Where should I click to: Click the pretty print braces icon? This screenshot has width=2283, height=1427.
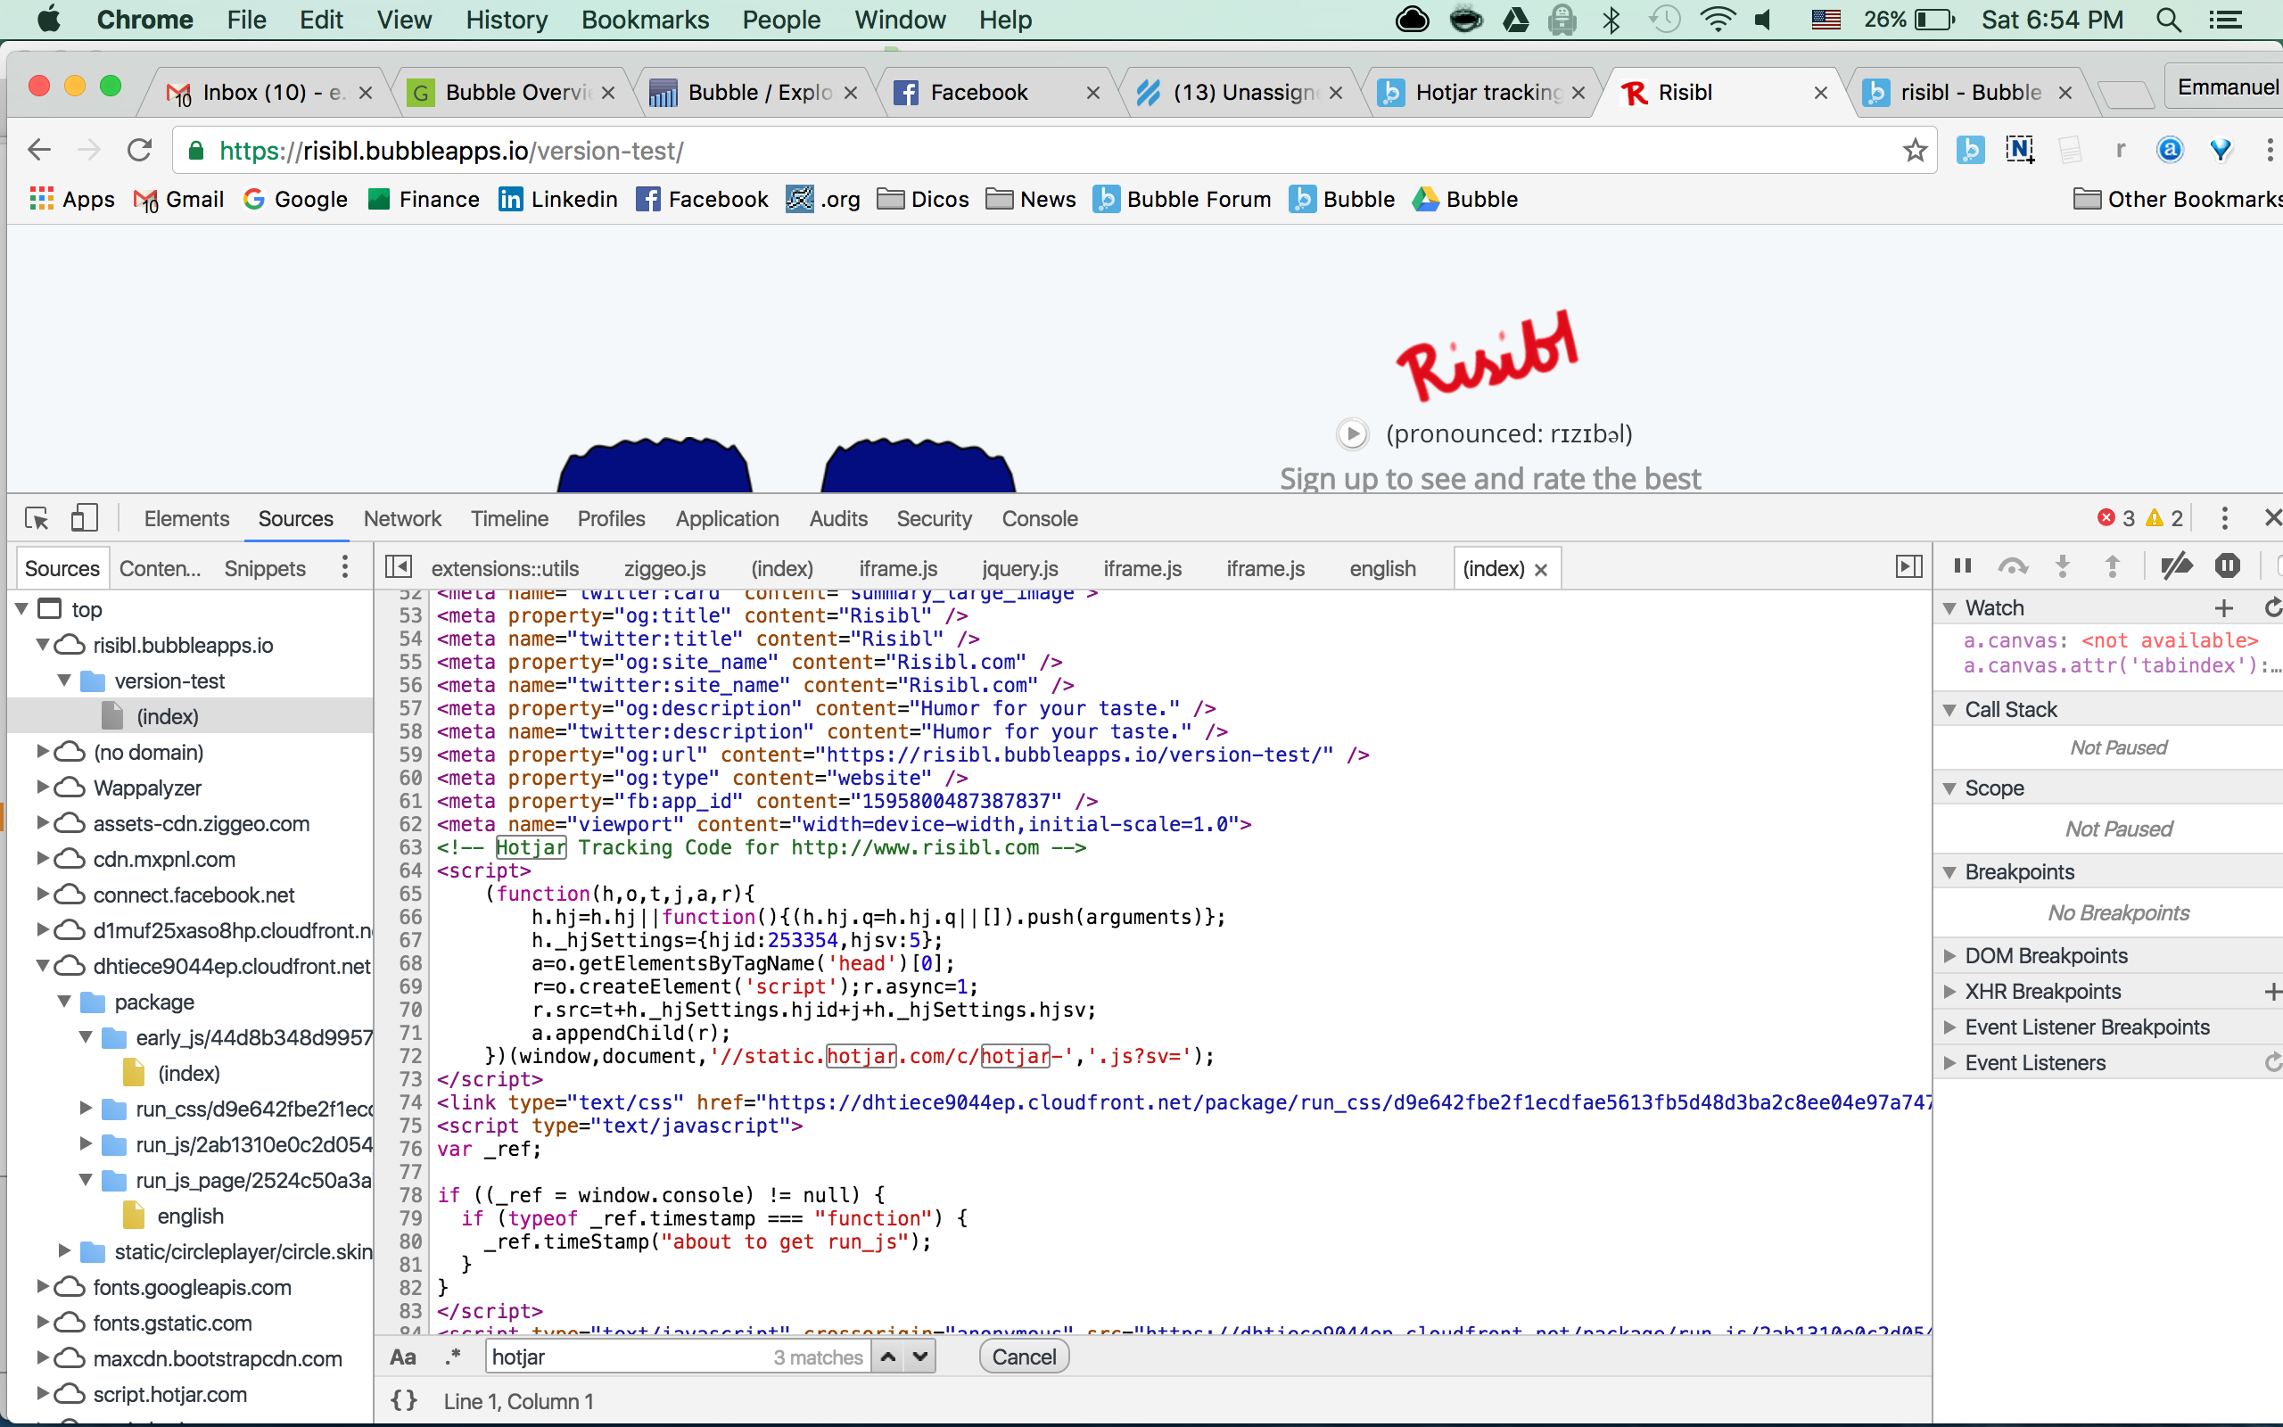pyautogui.click(x=404, y=1400)
